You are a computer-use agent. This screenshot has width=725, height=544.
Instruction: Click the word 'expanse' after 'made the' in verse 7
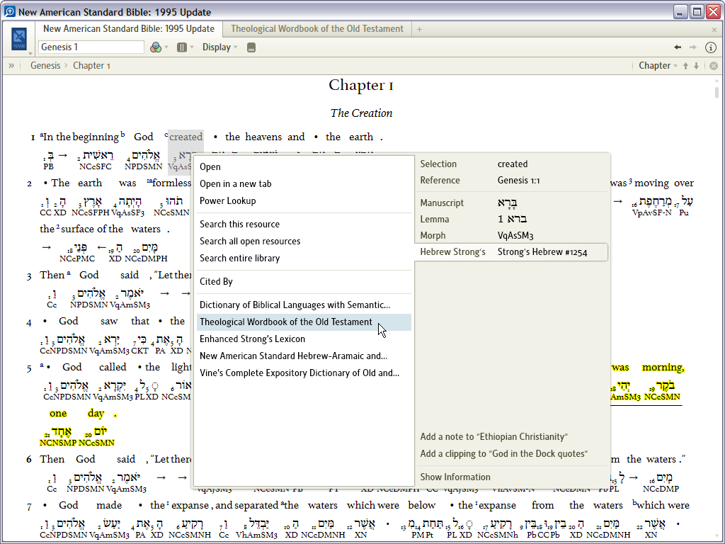click(x=188, y=506)
